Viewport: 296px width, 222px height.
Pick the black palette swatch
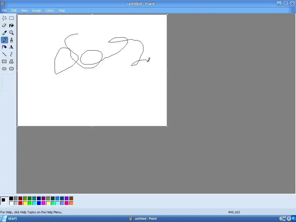point(11,198)
